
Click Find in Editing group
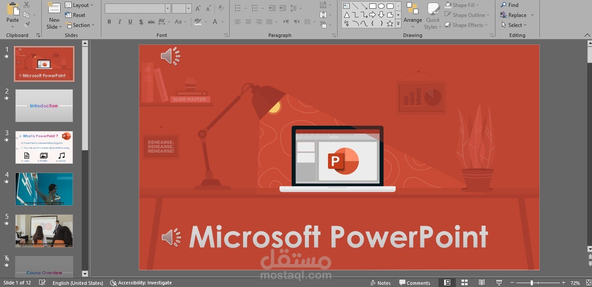coord(509,5)
